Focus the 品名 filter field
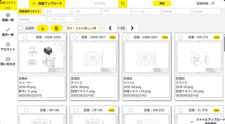The height and width of the screenshot is (124, 225). pyautogui.click(x=87, y=12)
